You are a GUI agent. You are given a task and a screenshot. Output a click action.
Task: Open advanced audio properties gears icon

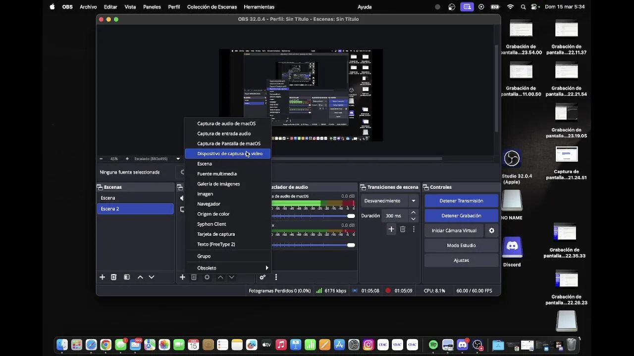[263, 277]
